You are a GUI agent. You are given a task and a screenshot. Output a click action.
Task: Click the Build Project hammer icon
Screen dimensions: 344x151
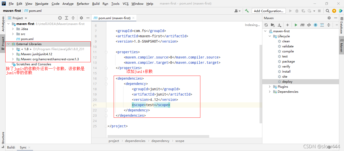click(247, 11)
